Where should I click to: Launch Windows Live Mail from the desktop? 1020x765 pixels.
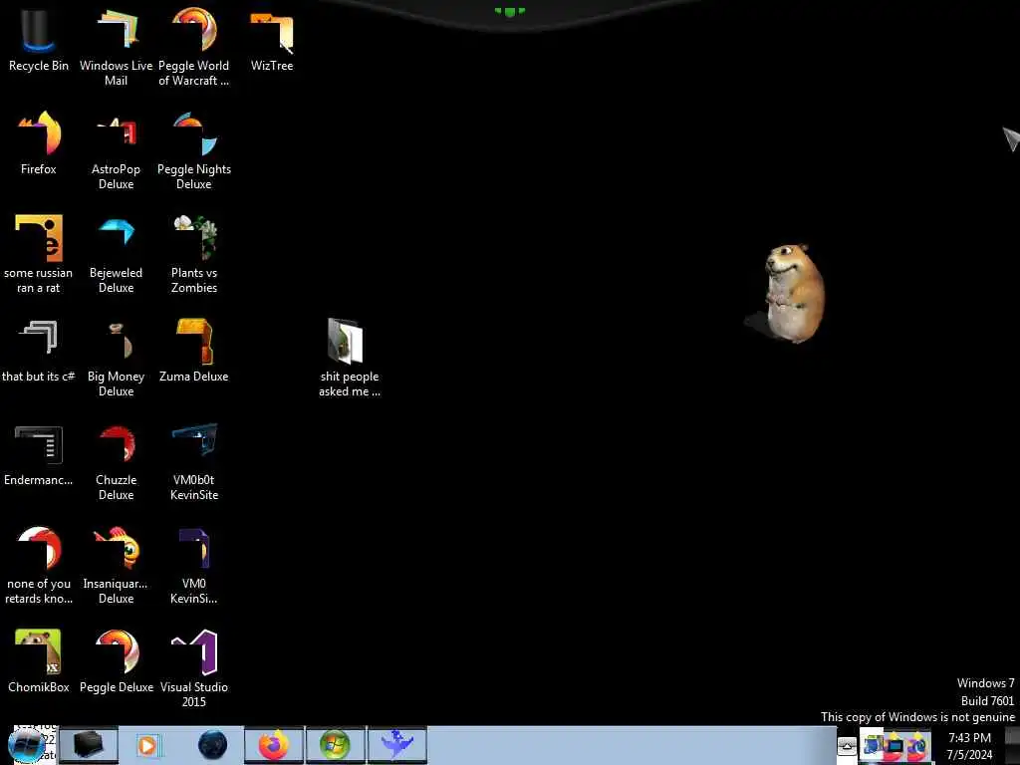116,47
